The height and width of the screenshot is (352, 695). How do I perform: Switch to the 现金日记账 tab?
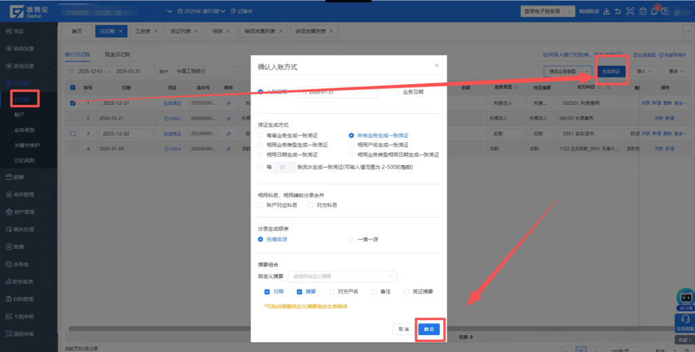coord(117,54)
